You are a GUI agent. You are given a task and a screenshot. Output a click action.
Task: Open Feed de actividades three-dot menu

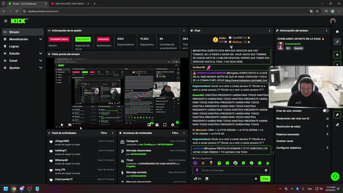[113, 133]
